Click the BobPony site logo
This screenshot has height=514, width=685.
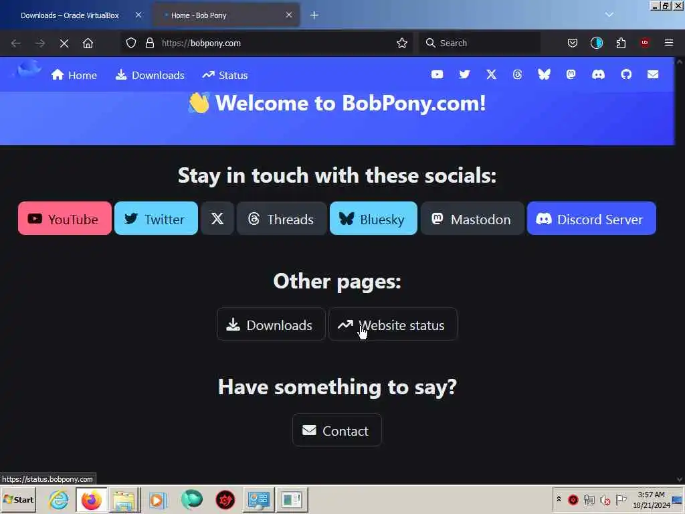(27, 70)
